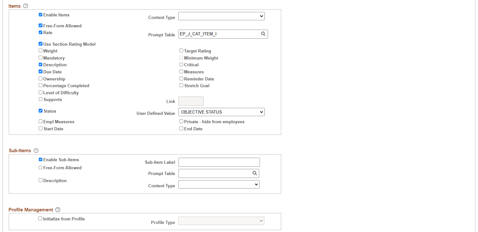478x232 pixels.
Task: Enable Start Date for items
Action: [x=40, y=128]
